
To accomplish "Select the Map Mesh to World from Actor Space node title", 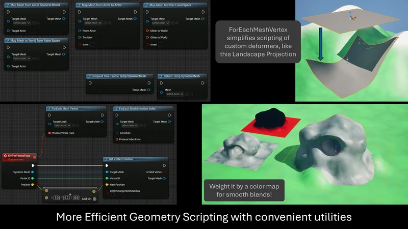I will 36,41.
